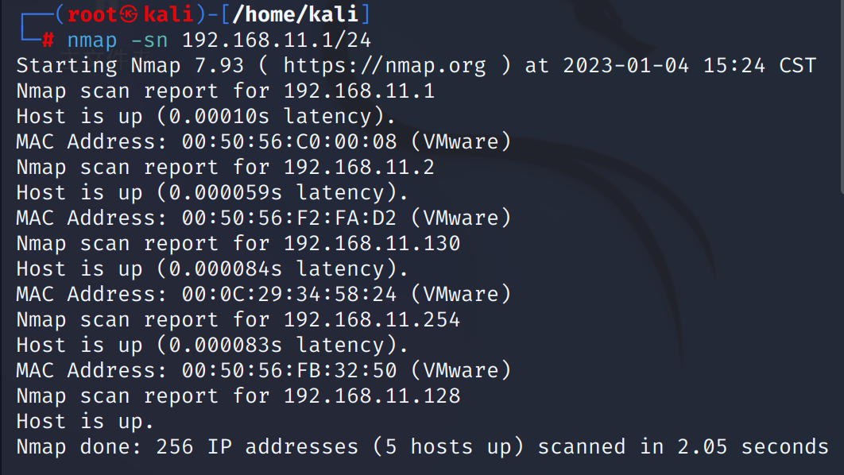Click MAC address 00:50:56:F2:FA:D2
844x475 pixels.
click(x=289, y=218)
